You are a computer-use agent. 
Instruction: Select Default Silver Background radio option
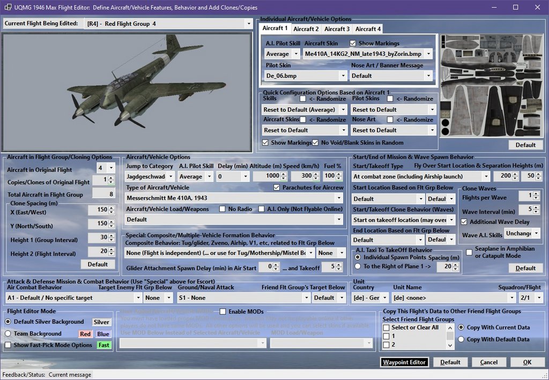(8, 321)
